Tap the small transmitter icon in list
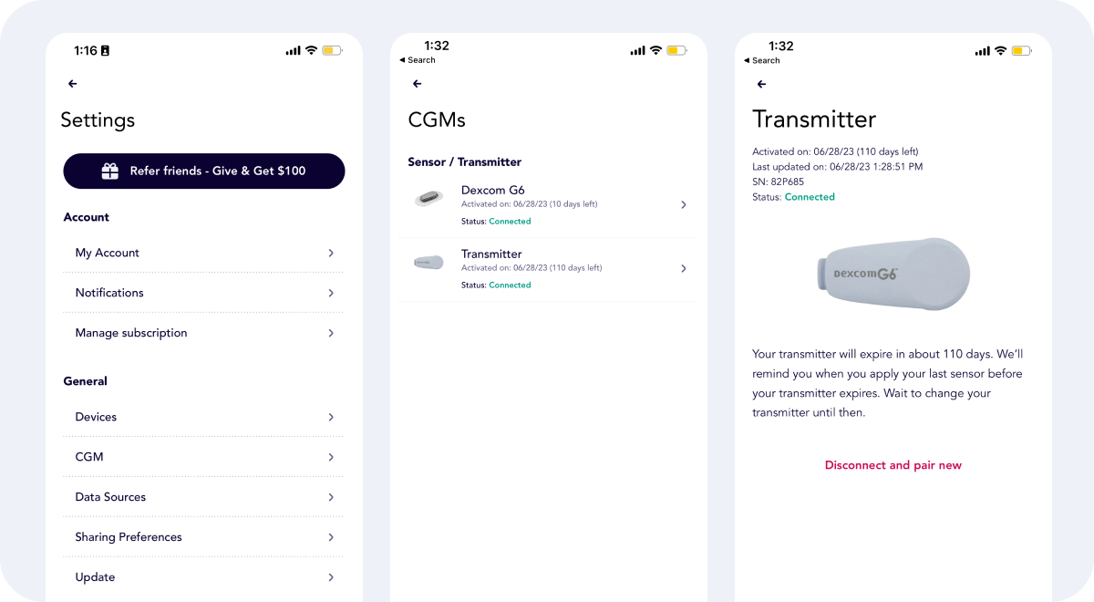The width and height of the screenshot is (1094, 602). [428, 263]
